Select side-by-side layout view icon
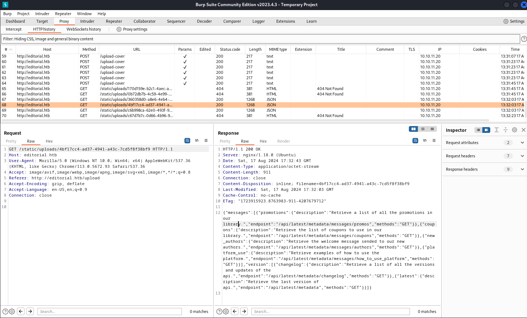The image size is (527, 318). [414, 129]
